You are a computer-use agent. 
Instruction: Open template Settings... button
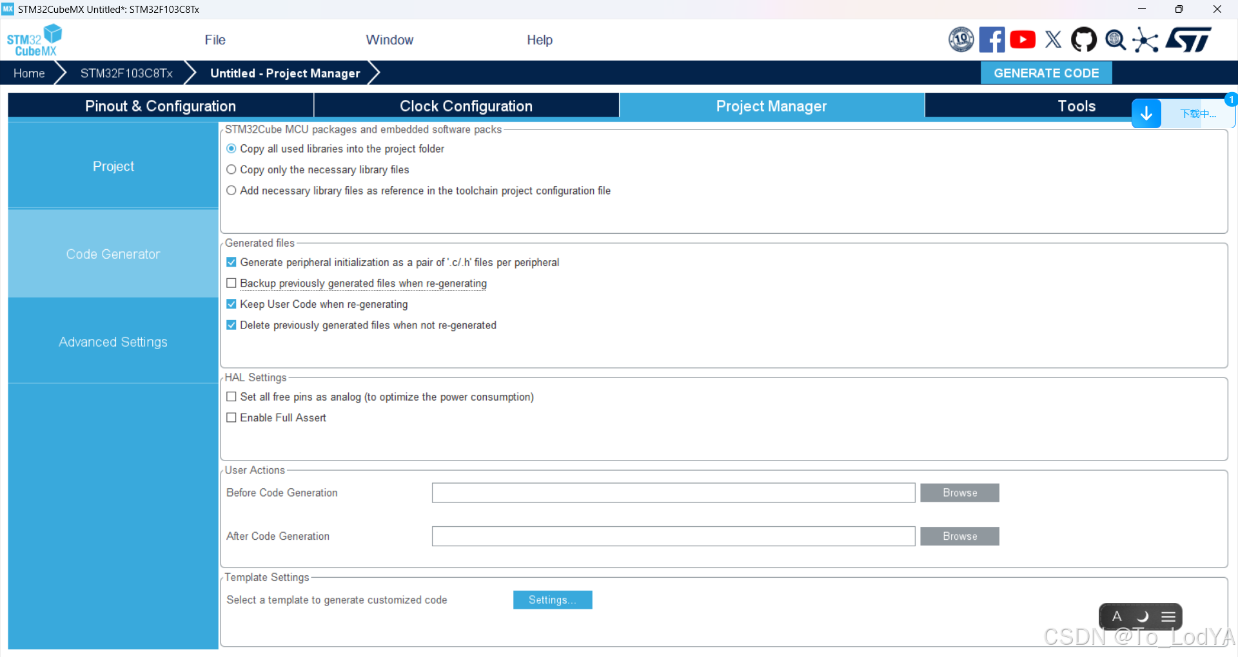pos(553,600)
